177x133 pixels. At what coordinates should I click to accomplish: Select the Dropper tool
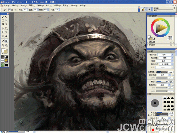pyautogui.click(x=3, y=41)
